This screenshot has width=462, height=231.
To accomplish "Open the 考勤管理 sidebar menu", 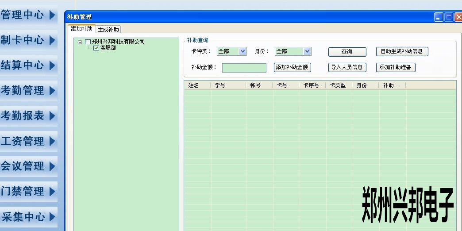I will [x=28, y=90].
